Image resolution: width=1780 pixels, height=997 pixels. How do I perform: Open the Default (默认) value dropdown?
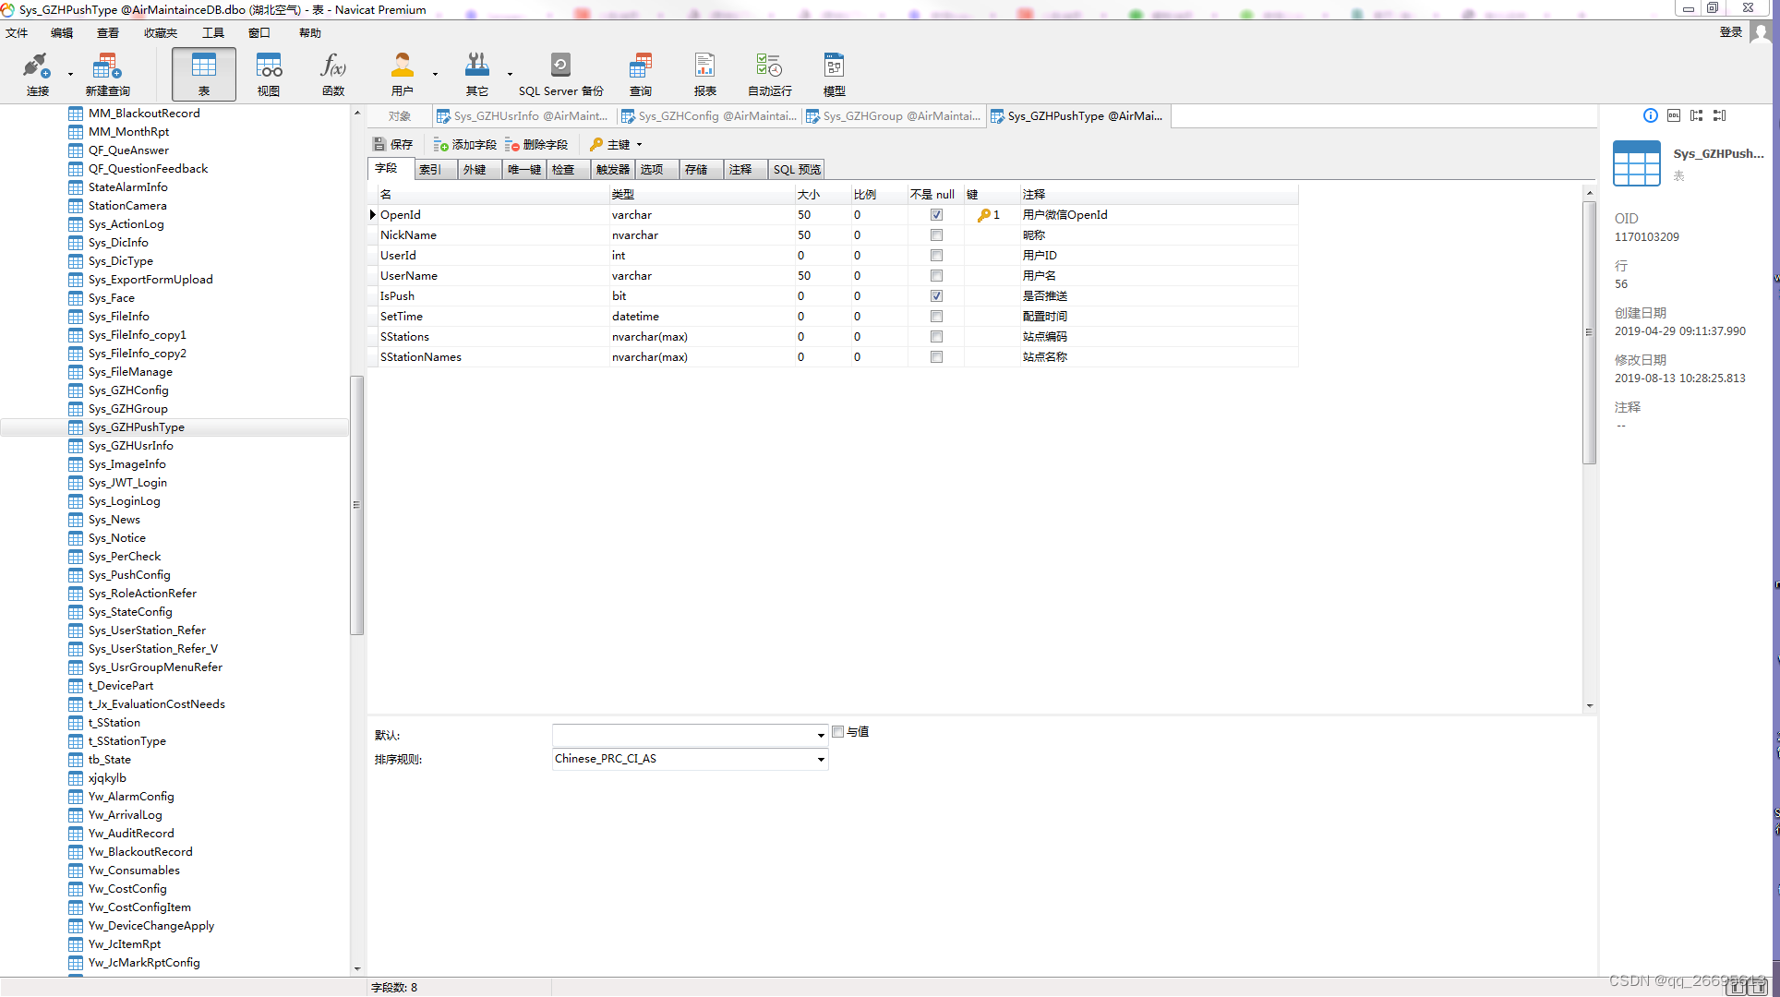(820, 736)
